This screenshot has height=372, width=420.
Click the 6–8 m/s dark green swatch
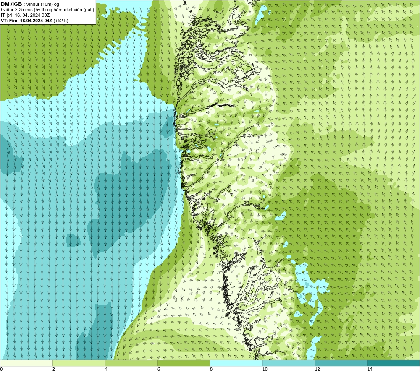(184, 363)
